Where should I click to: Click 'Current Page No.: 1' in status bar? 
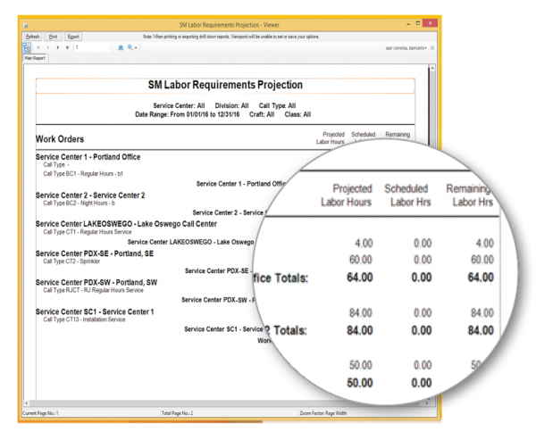tap(40, 413)
